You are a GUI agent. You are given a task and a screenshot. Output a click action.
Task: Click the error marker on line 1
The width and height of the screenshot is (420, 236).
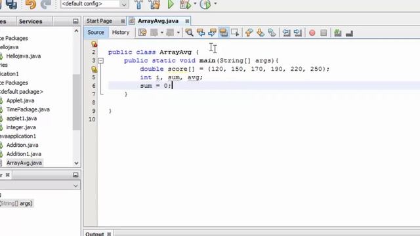click(94, 44)
